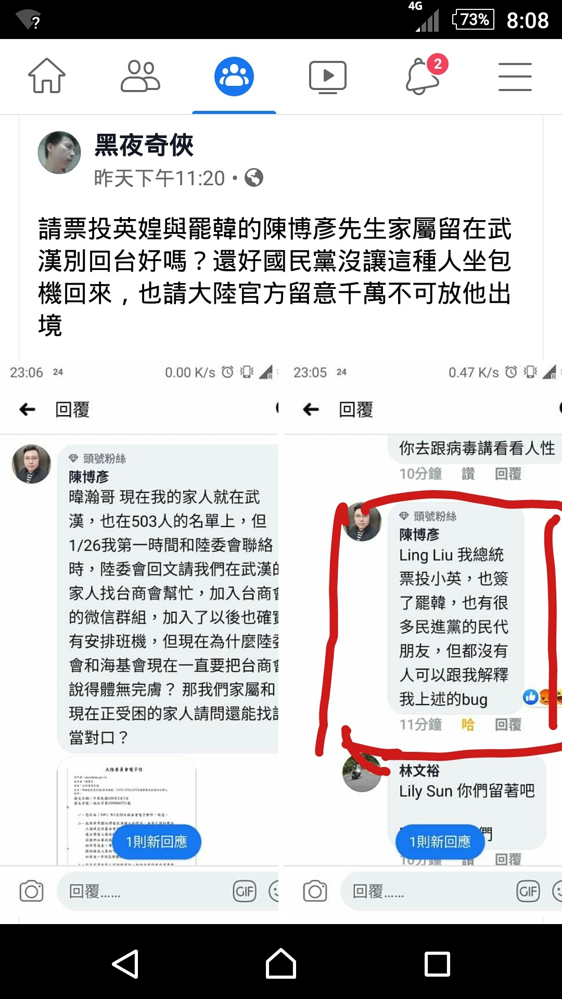
Task: Tap the back arrow in left screenshot
Action: 27,409
